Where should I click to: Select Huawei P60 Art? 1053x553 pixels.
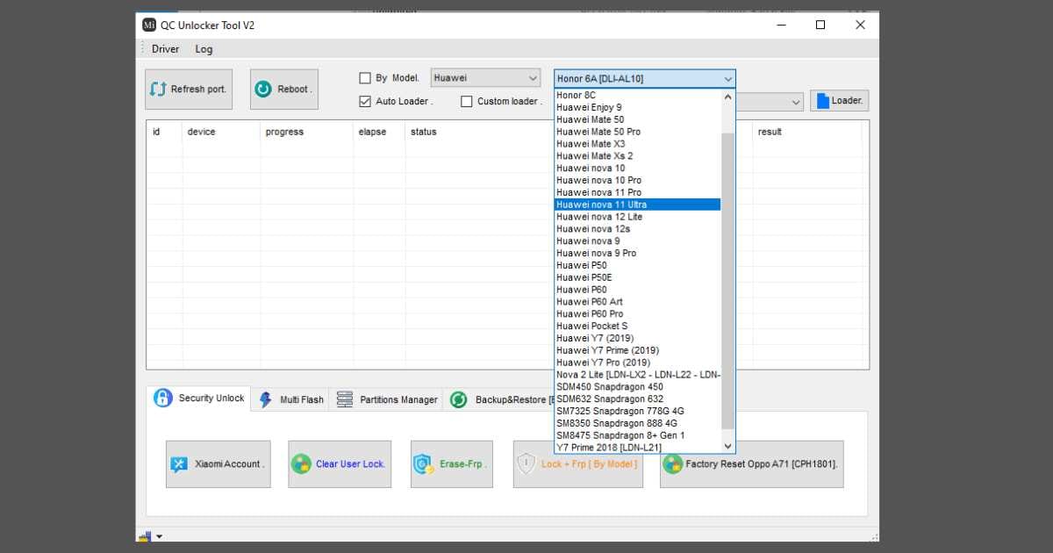click(637, 302)
